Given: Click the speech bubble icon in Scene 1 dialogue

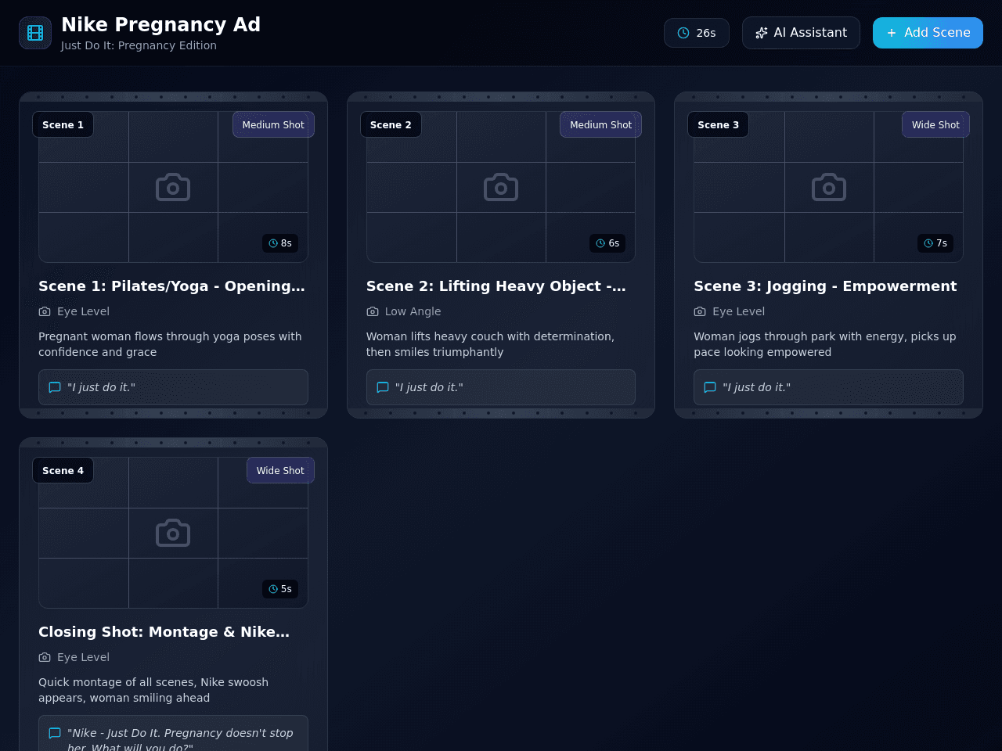Looking at the screenshot, I should (x=55, y=387).
